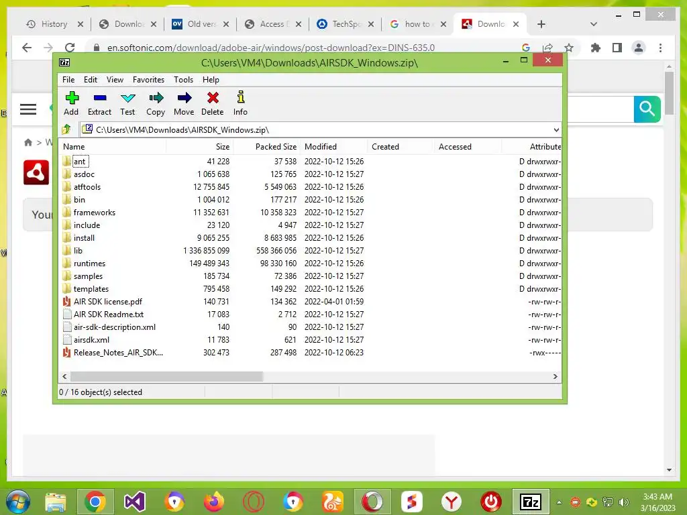Switch to the TechSpot tab
This screenshot has height=515, width=687.
point(346,24)
